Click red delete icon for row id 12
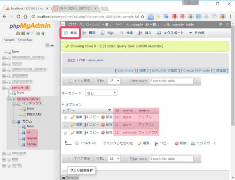 click(x=103, y=133)
